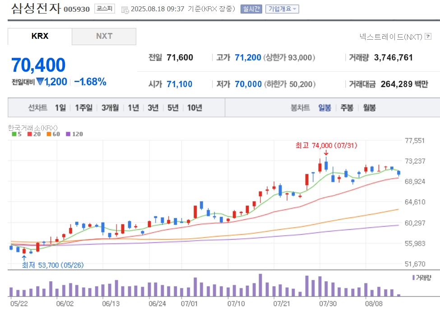Click the red 20-day moving average swatch
This screenshot has height=320, width=440.
pos(29,134)
